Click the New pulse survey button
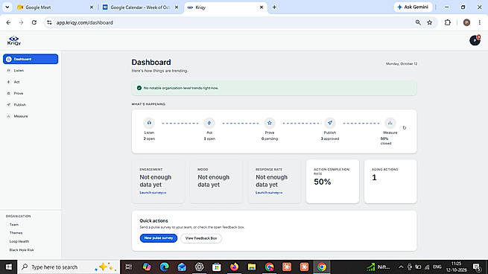 click(159, 238)
